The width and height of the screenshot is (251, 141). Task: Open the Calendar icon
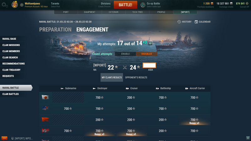click(x=196, y=22)
